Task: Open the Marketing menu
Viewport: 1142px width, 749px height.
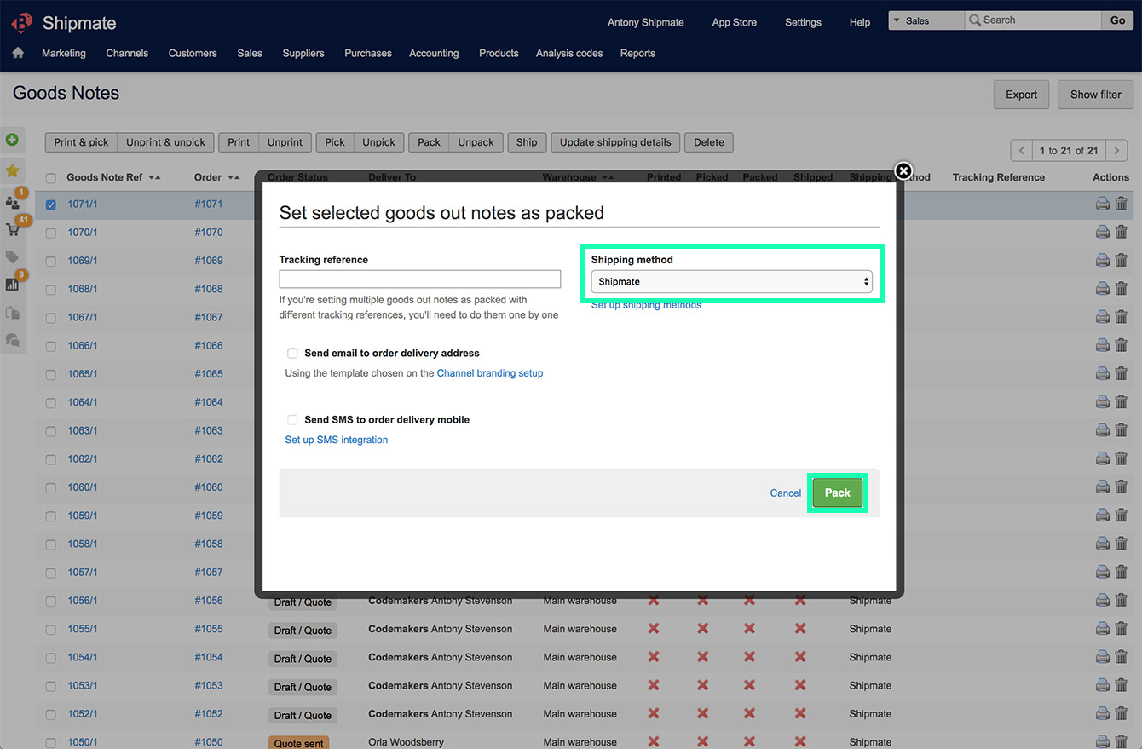Action: pos(64,53)
